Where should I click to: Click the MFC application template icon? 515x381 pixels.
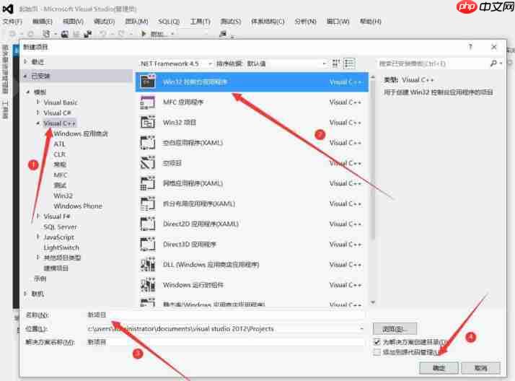coord(148,102)
